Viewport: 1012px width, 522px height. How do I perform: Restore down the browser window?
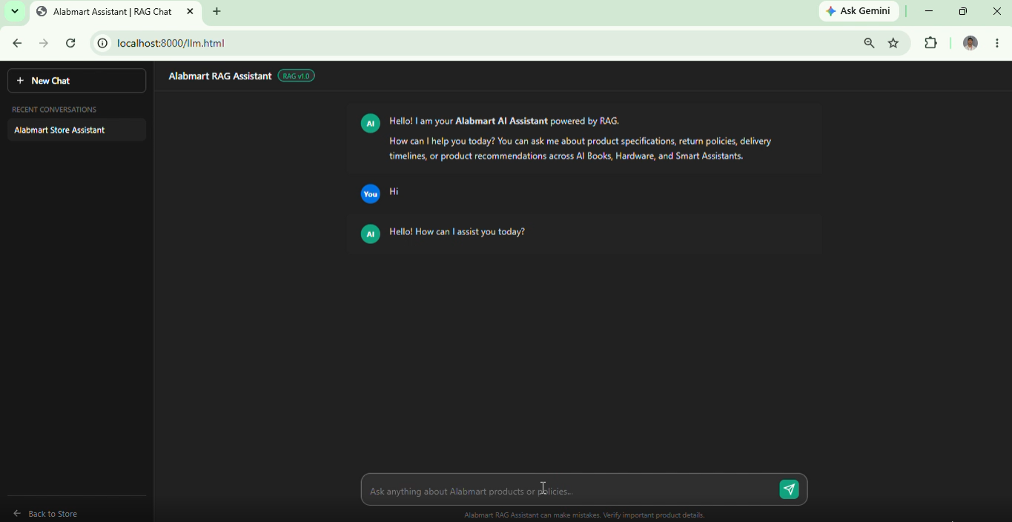pos(963,11)
